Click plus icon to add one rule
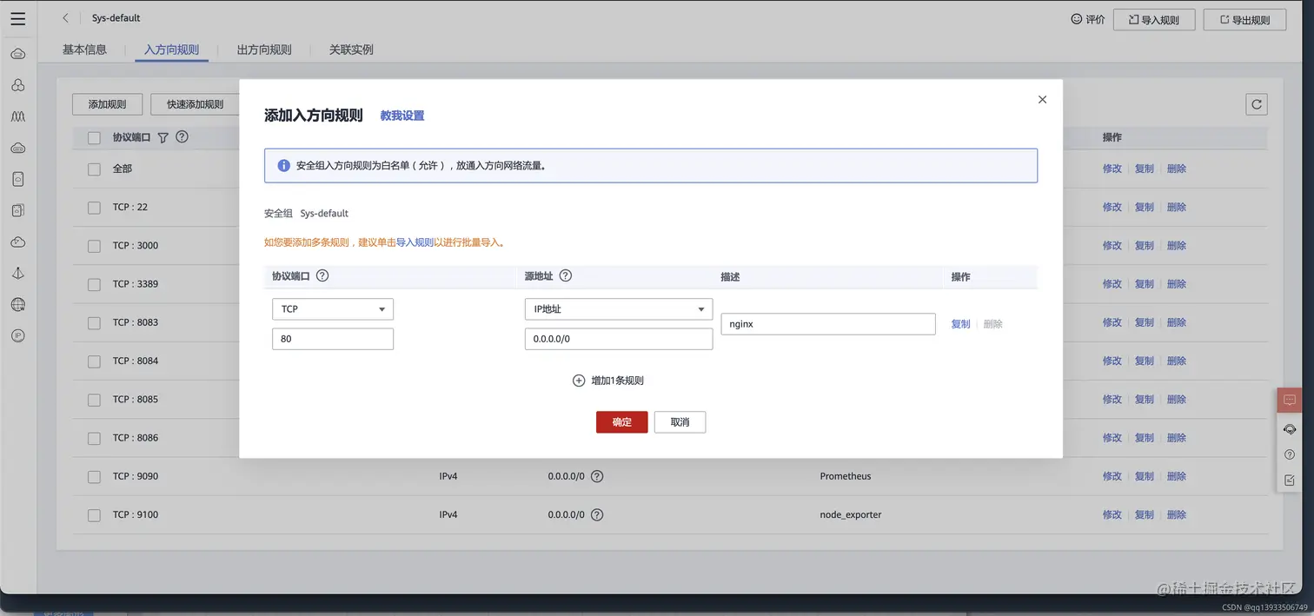 pos(579,381)
